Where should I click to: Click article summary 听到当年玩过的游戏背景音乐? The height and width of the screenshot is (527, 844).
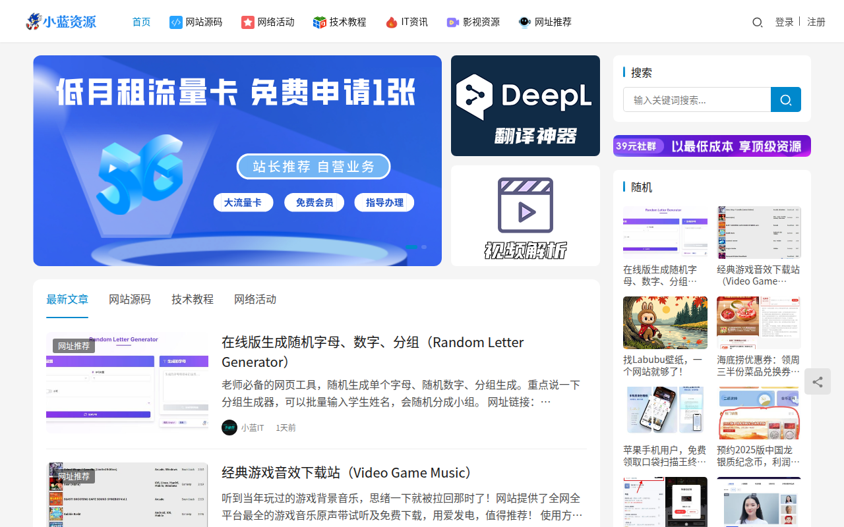(402, 507)
